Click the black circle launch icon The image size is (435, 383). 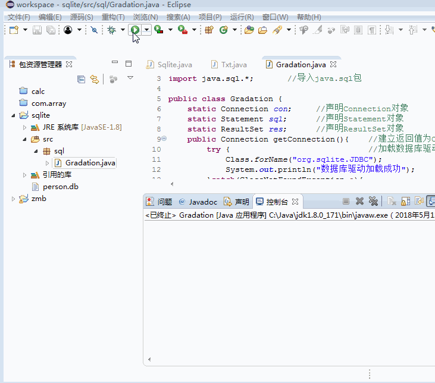click(x=68, y=30)
